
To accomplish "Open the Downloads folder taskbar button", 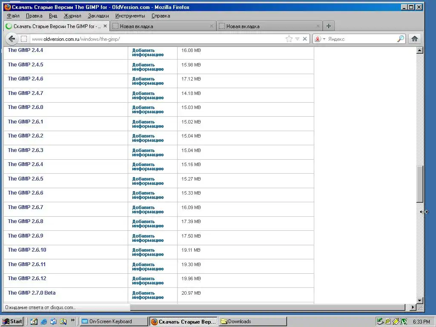I will (x=253, y=321).
